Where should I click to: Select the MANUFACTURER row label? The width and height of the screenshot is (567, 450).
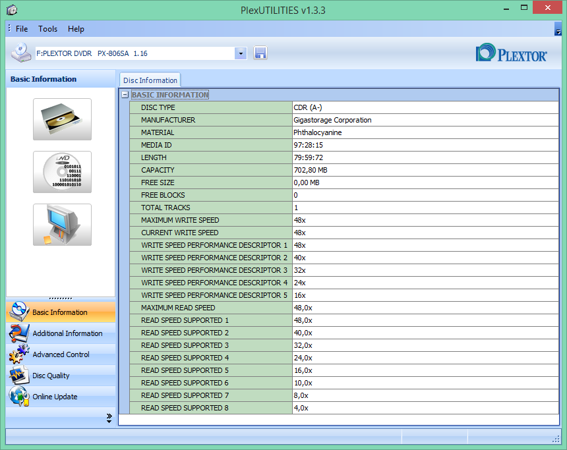tap(168, 120)
